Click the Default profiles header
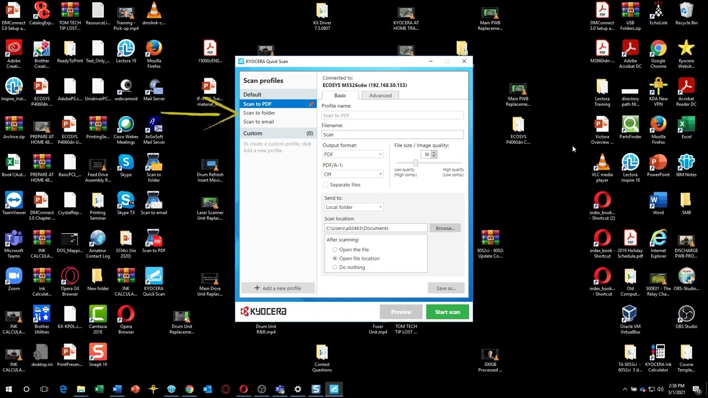The image size is (708, 398). click(278, 95)
